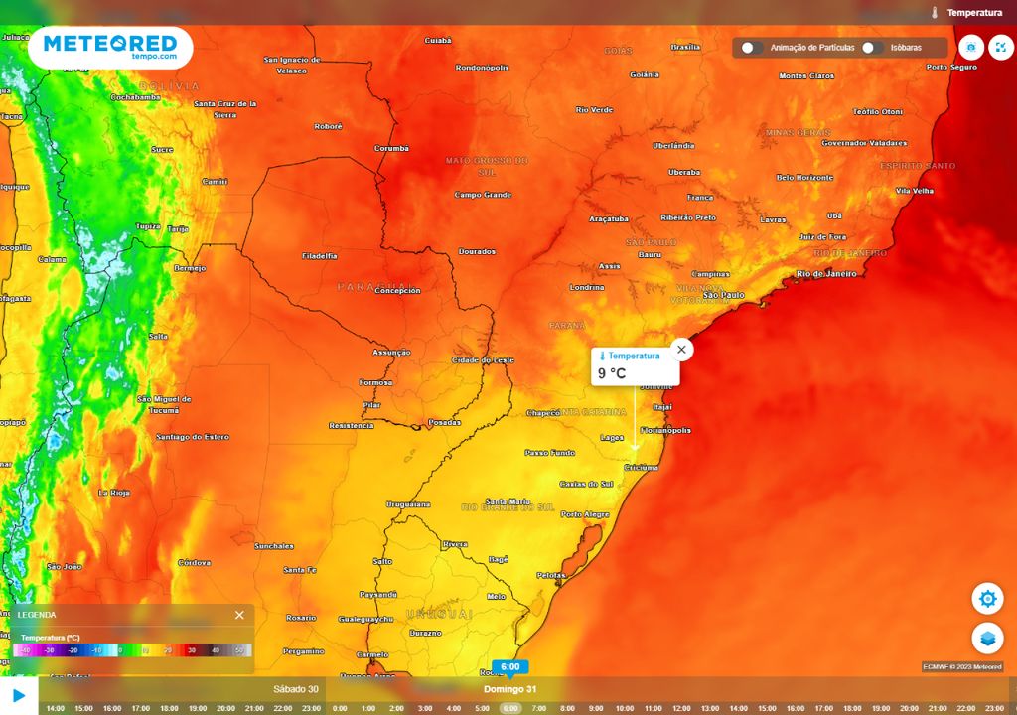Open the map layers selector icon
Screen dimensions: 1017x715
click(987, 641)
